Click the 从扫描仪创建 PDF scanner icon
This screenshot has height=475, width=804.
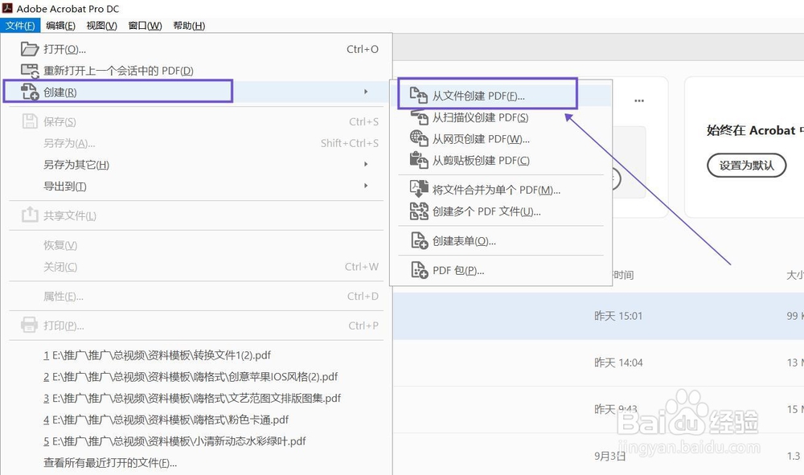click(418, 117)
